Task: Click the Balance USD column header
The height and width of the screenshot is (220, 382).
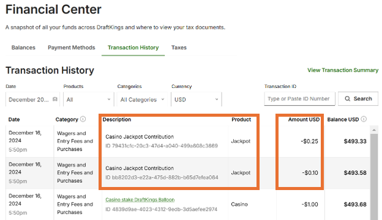Action: 343,120
